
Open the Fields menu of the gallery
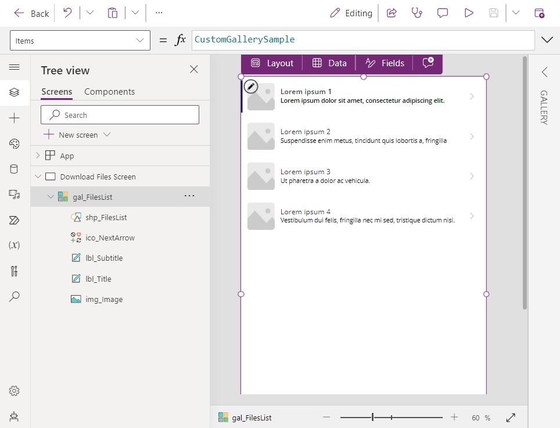[x=383, y=63]
